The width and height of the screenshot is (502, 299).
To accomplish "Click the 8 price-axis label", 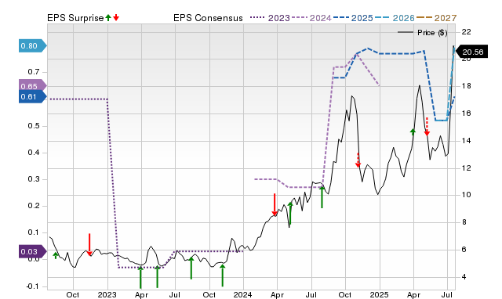I will [464, 222].
